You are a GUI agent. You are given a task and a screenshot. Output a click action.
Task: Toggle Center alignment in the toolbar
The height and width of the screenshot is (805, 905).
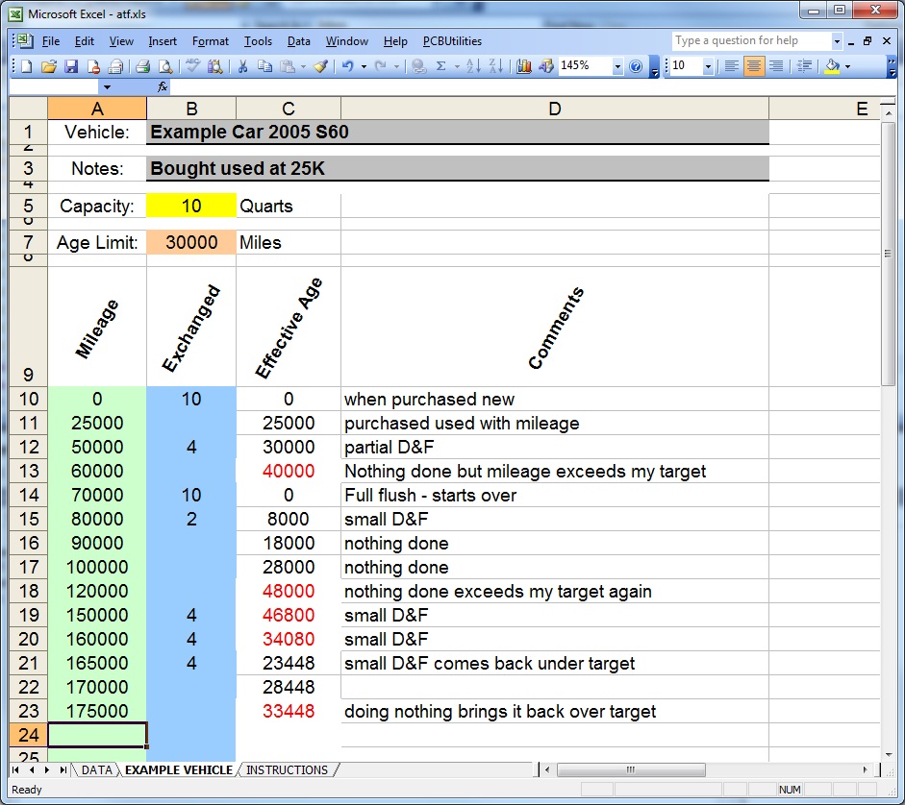point(754,66)
